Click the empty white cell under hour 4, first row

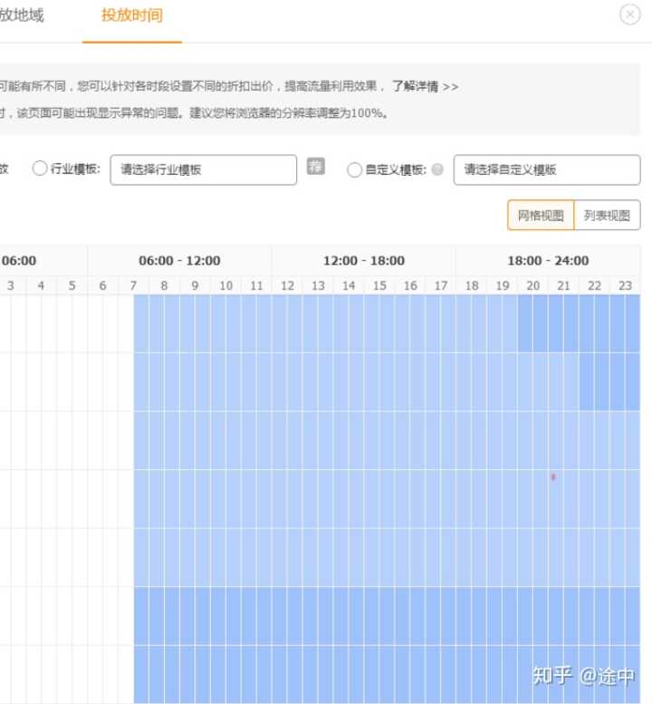pyautogui.click(x=41, y=323)
